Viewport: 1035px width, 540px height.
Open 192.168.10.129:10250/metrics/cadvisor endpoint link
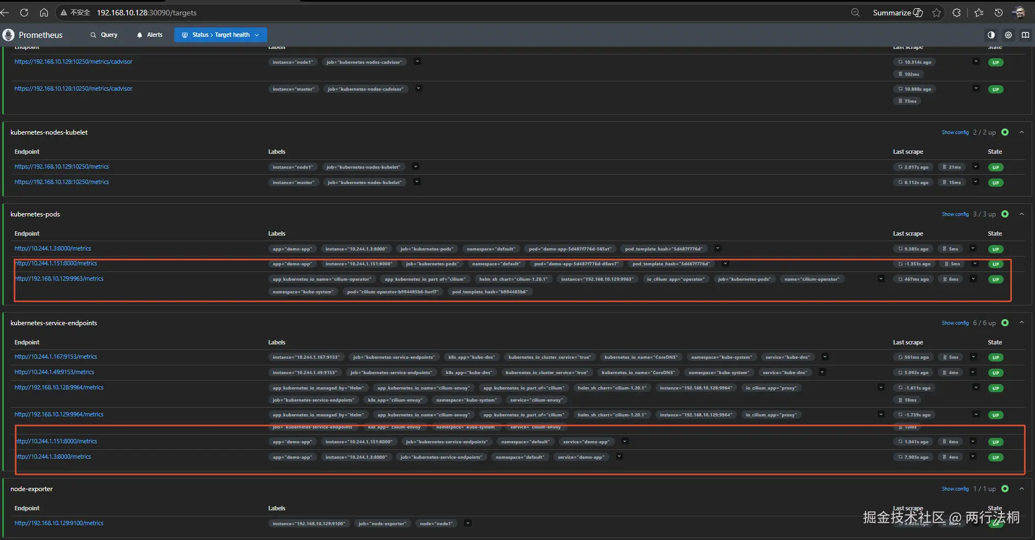pyautogui.click(x=73, y=62)
